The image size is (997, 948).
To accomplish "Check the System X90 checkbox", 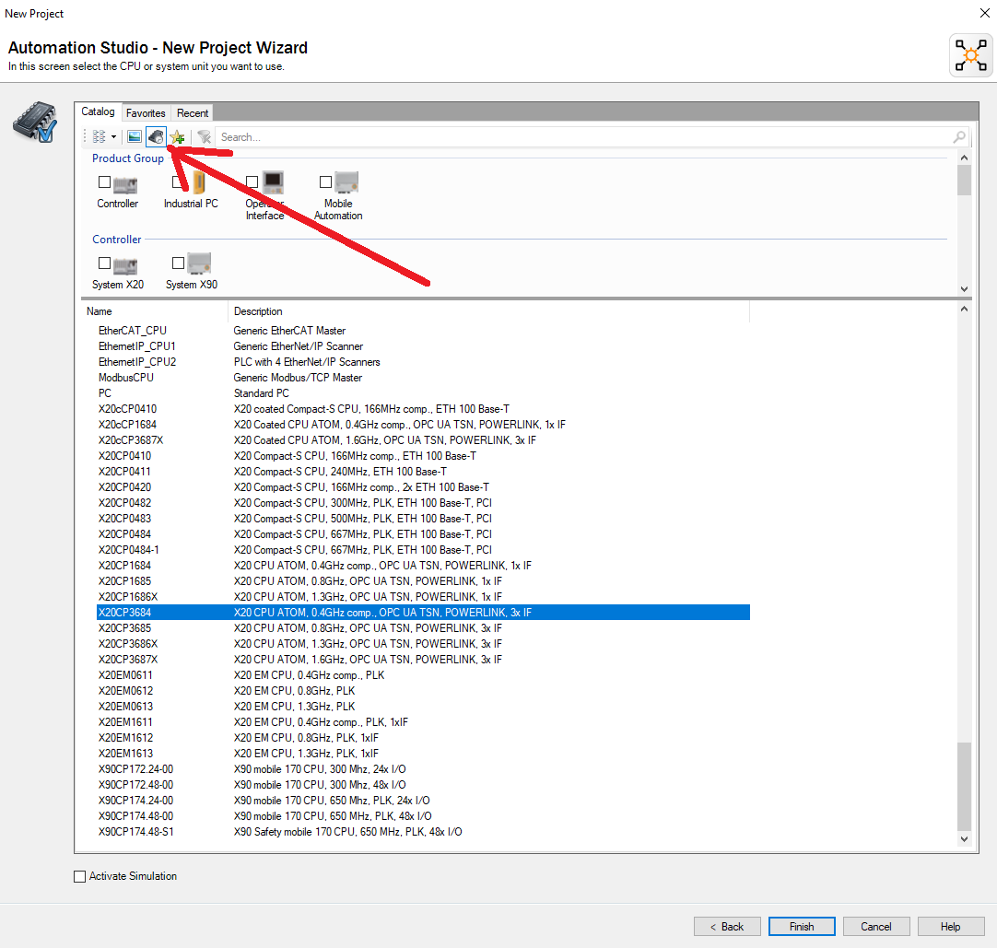I will click(178, 263).
